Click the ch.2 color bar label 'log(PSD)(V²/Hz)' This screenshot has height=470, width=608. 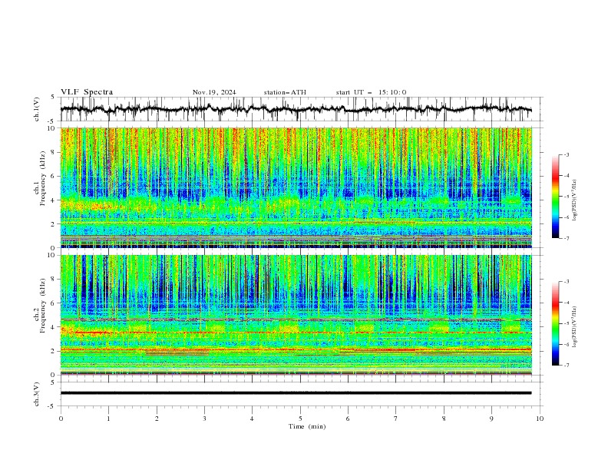(574, 327)
